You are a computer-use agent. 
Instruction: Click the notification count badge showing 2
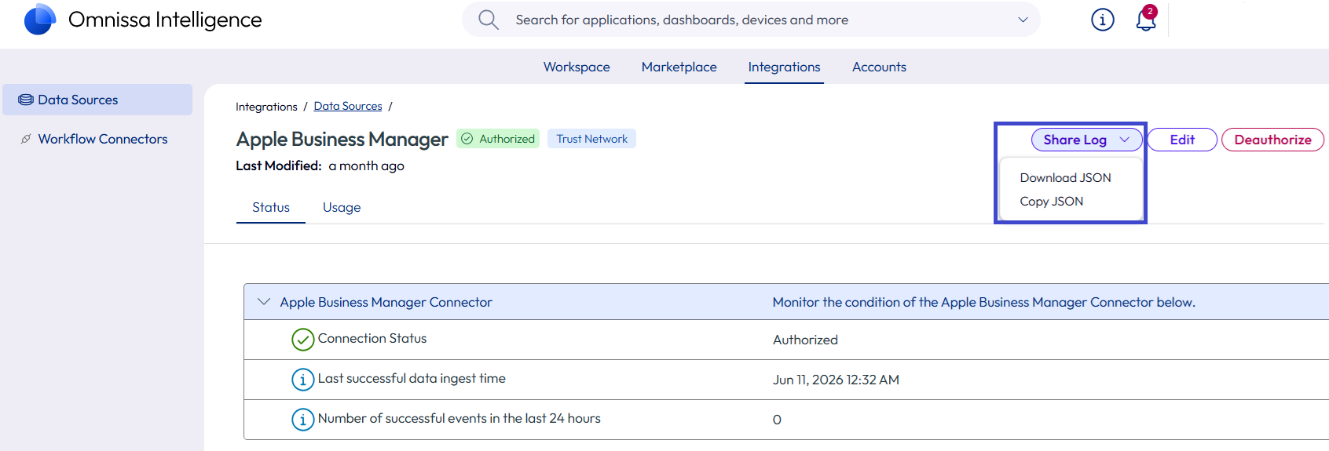tap(1150, 11)
